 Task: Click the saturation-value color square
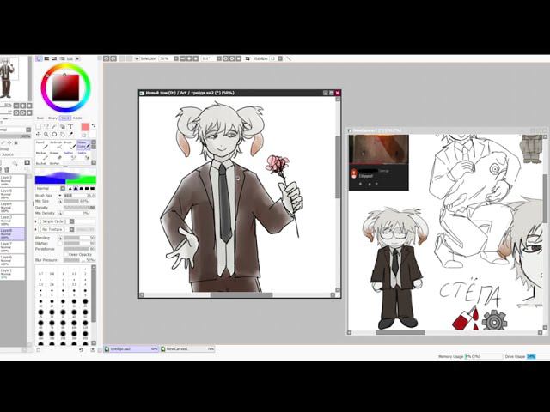[x=65, y=88]
